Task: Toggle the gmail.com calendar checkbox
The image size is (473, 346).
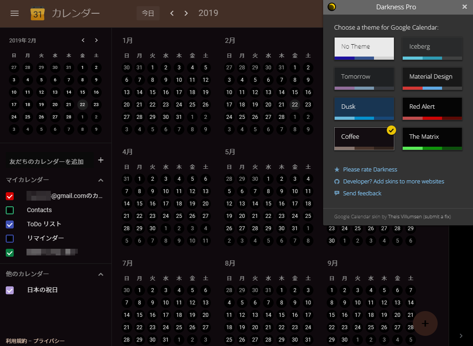Action: coord(10,196)
